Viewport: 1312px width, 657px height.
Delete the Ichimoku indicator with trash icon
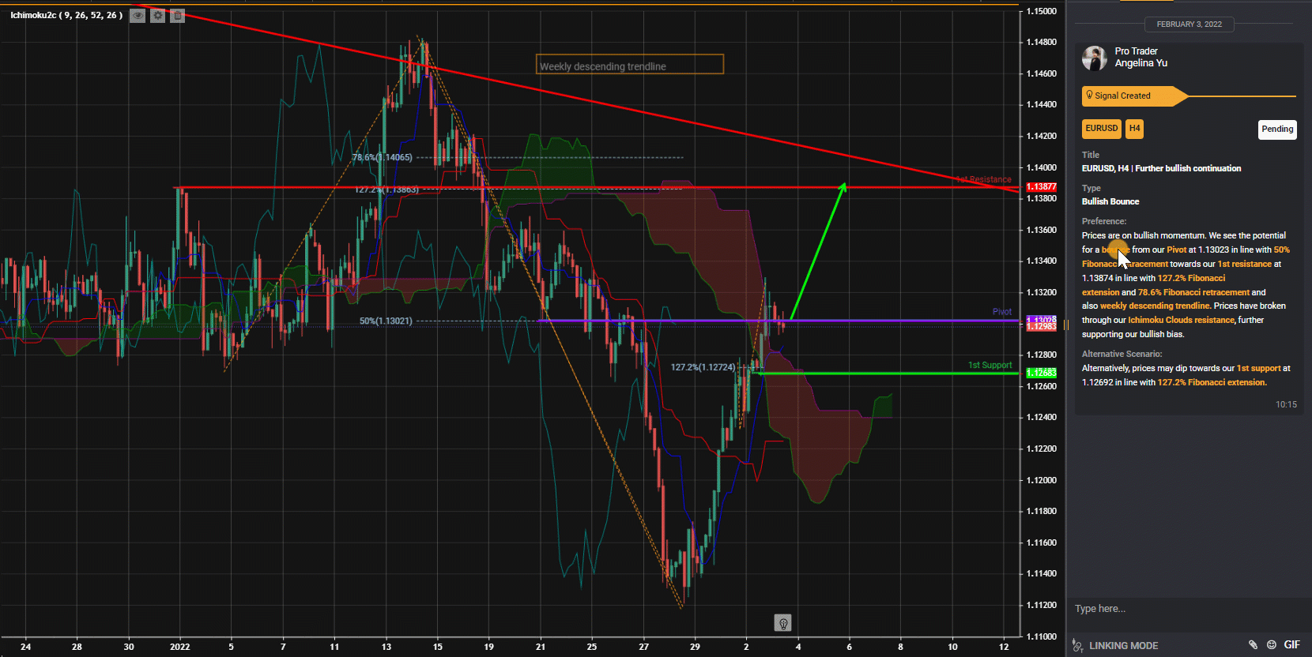pos(178,16)
